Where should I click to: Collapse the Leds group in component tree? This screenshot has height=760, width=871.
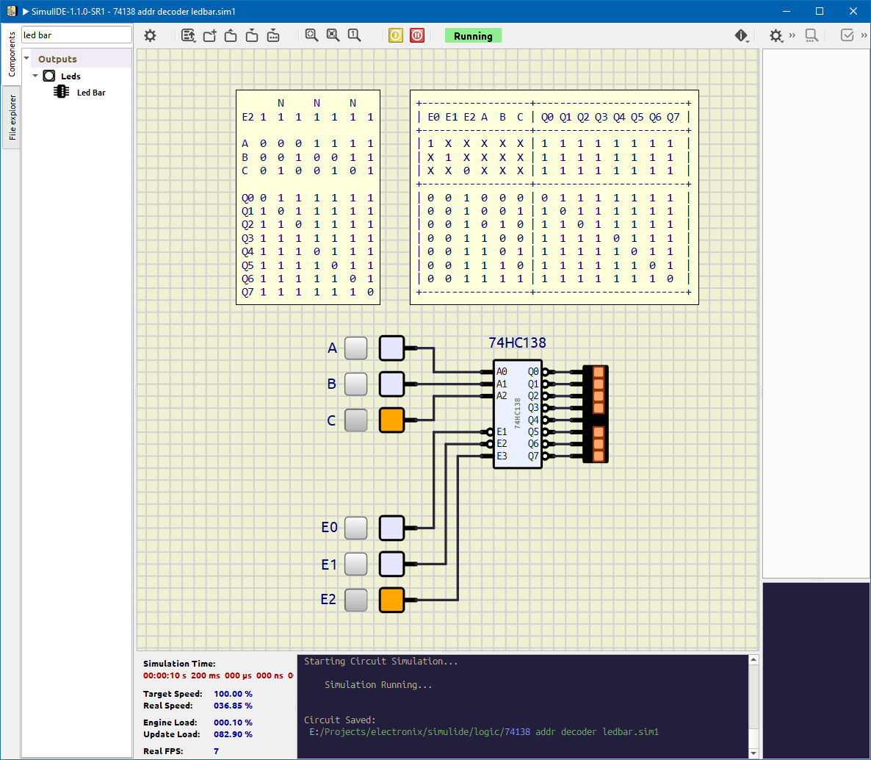click(35, 76)
